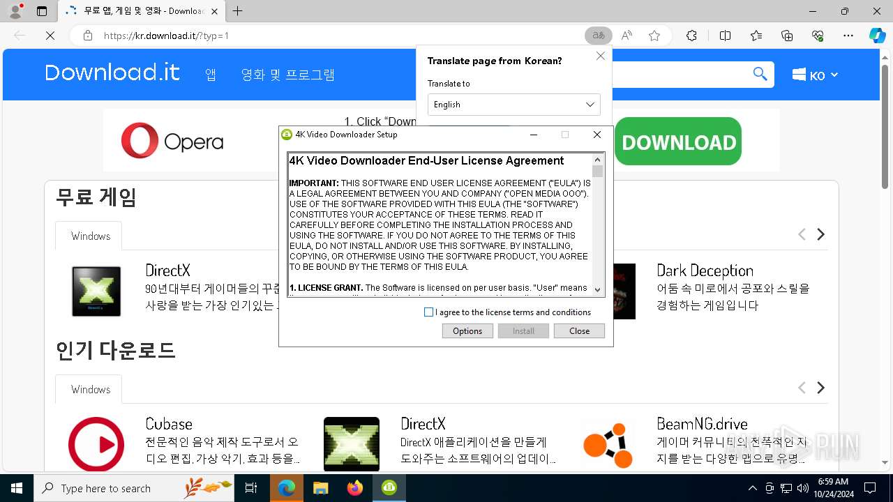Open Tab actions menu icon
893x502 pixels.
tap(42, 11)
